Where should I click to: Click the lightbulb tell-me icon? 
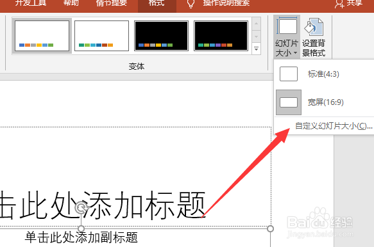click(191, 4)
